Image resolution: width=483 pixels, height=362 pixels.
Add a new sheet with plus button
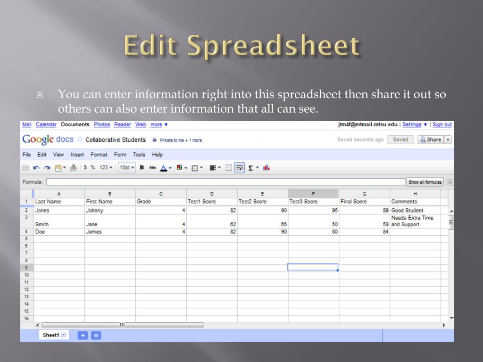83,336
